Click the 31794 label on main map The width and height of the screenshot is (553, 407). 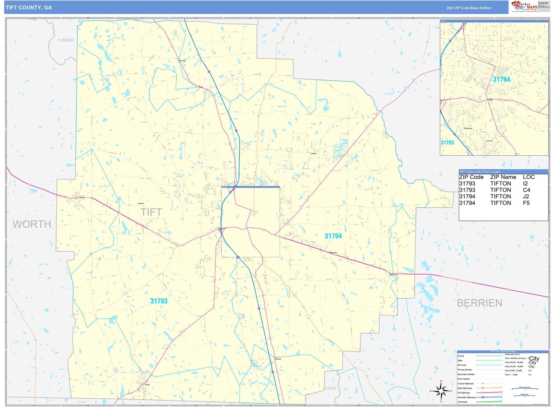tap(333, 236)
